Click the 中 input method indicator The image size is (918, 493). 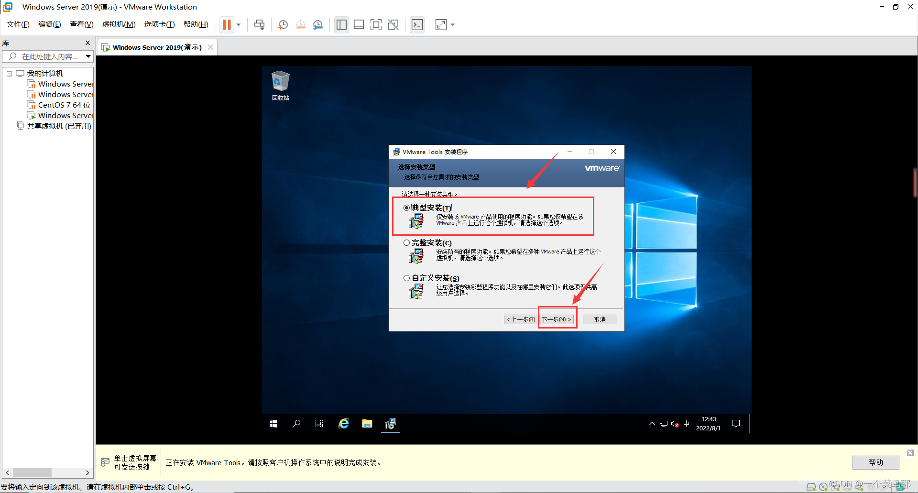click(x=687, y=424)
